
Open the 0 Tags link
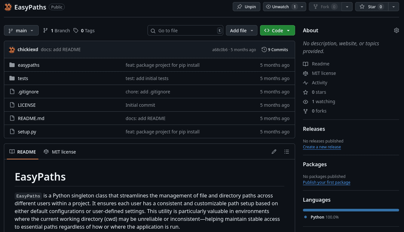pos(84,30)
